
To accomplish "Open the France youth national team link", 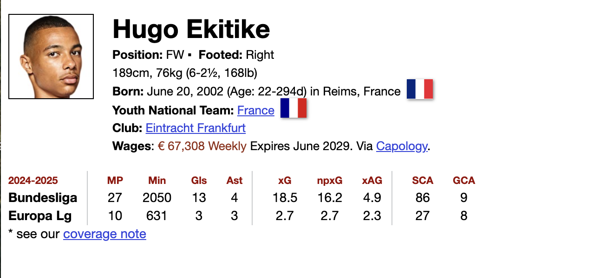I will pos(255,110).
